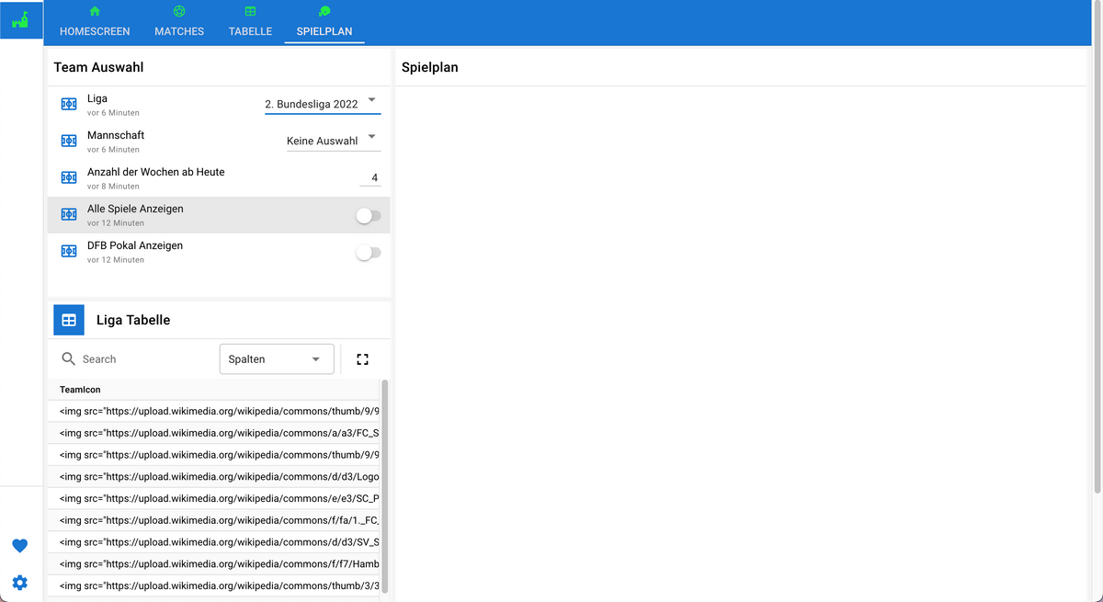Open settings gear in sidebar
The height and width of the screenshot is (602, 1103).
(19, 583)
